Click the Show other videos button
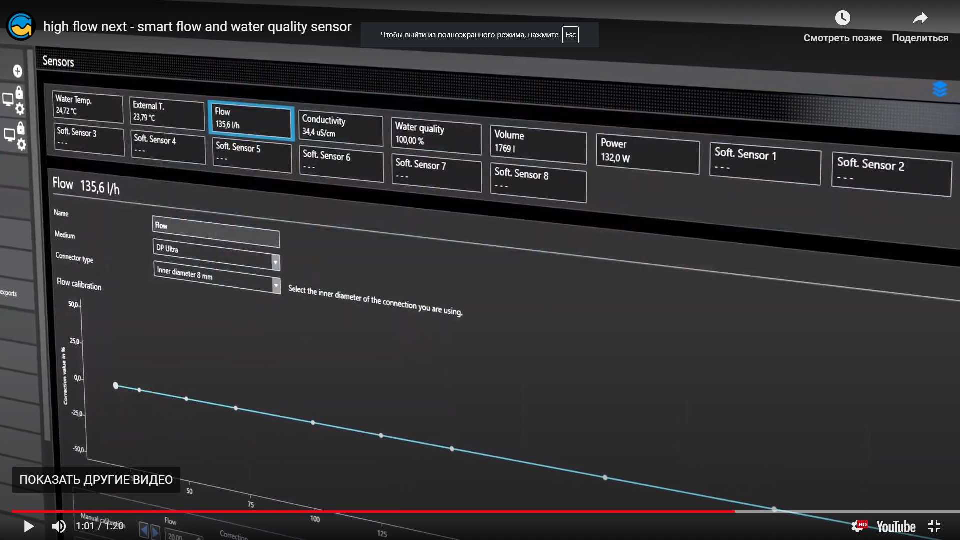 [x=96, y=480]
